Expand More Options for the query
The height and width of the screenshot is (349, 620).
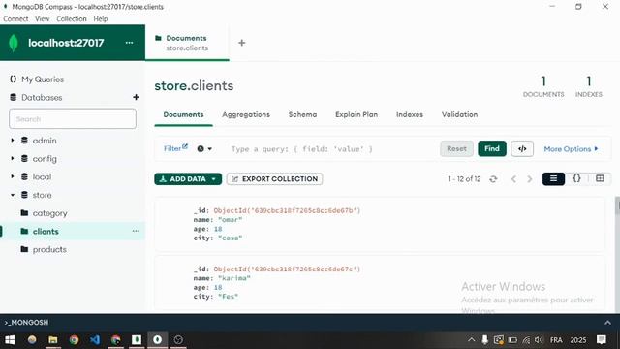571,149
